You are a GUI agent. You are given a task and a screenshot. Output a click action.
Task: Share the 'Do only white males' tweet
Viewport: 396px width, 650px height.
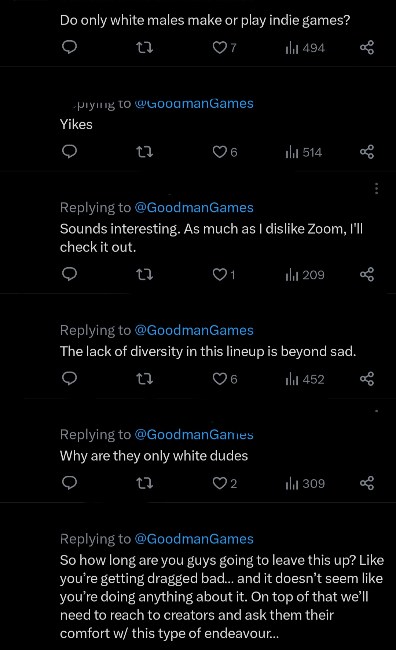tap(367, 47)
